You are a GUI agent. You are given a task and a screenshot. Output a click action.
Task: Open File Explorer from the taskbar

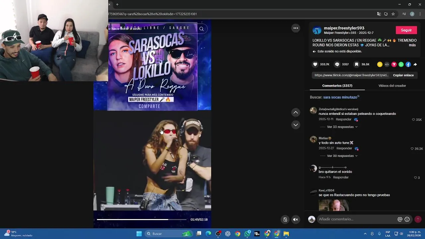click(286, 234)
